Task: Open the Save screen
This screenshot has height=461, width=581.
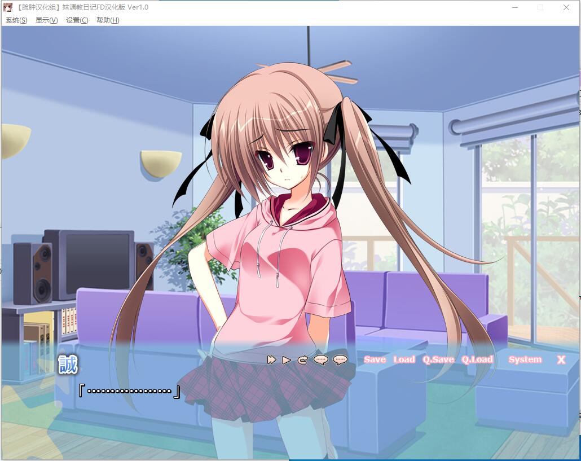Action: [x=375, y=359]
